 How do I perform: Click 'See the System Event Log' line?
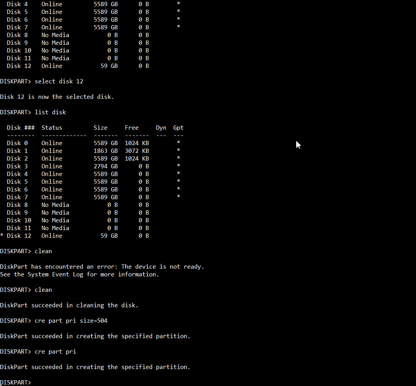tap(80, 274)
